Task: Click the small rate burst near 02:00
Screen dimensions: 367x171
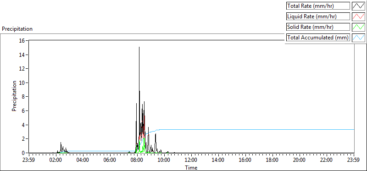Action: tap(62, 148)
